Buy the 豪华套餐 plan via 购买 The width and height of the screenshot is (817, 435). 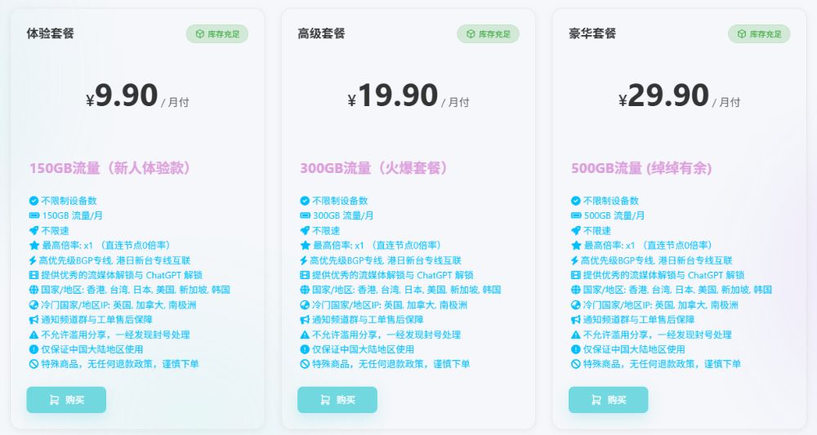point(608,400)
